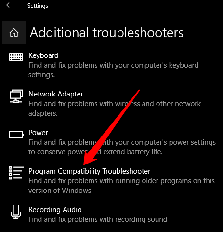Click the wireless network adapters description

[115, 109]
